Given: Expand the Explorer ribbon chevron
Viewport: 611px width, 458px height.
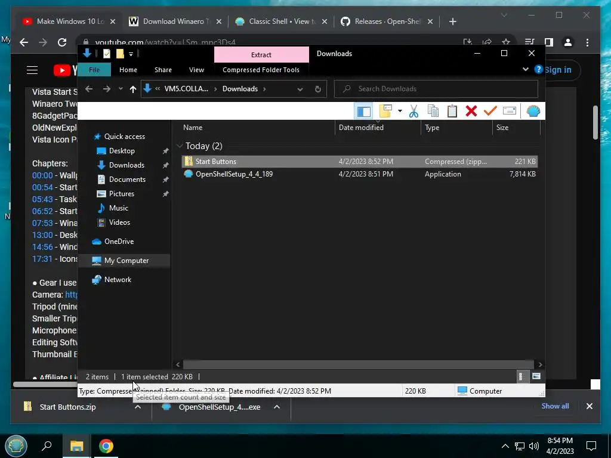Looking at the screenshot, I should (525, 69).
